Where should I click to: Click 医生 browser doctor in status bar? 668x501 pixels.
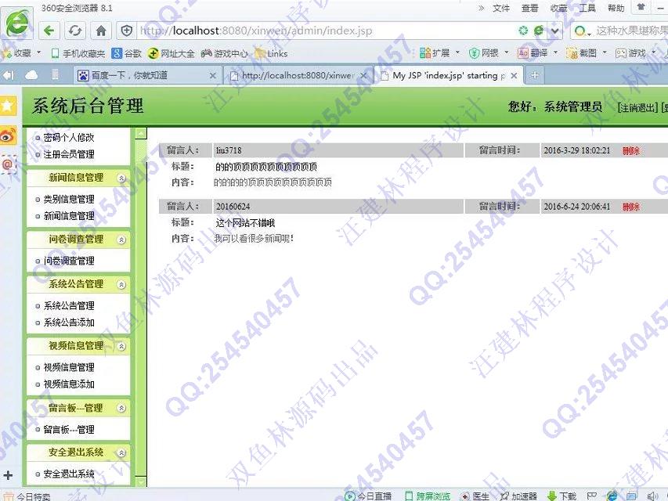click(475, 496)
